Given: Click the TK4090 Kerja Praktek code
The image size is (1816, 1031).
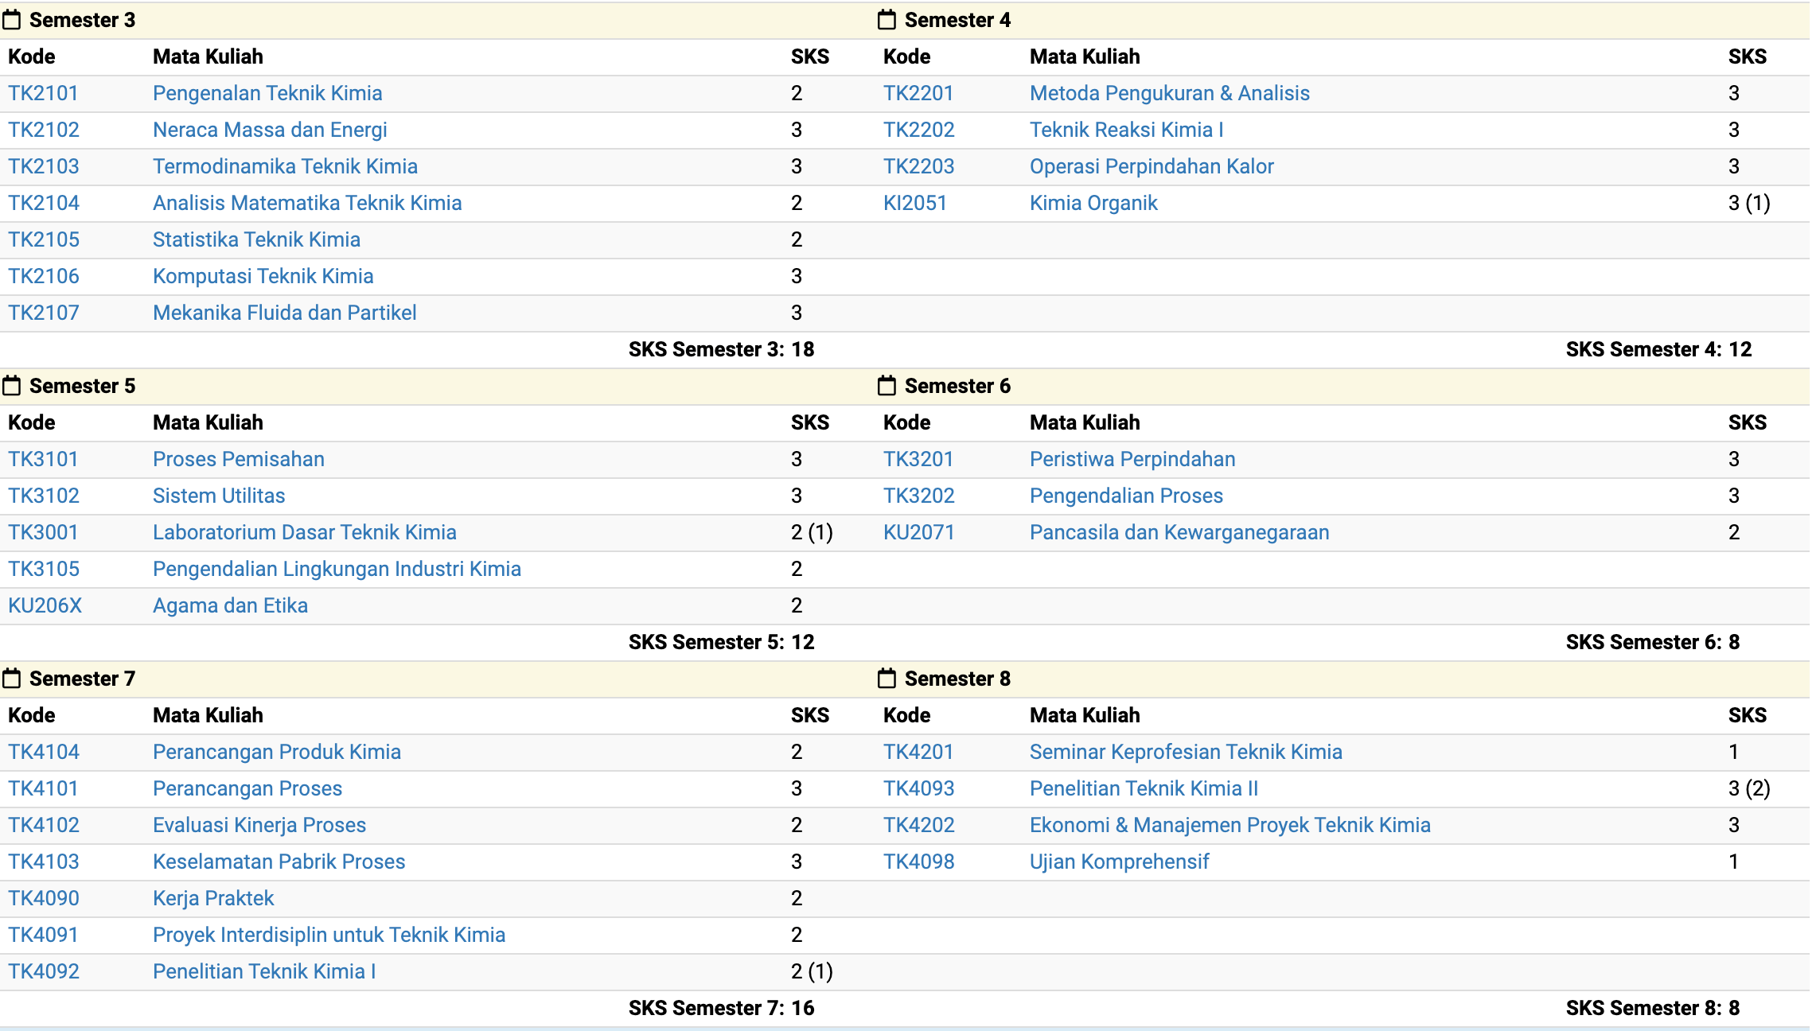Looking at the screenshot, I should [x=43, y=898].
